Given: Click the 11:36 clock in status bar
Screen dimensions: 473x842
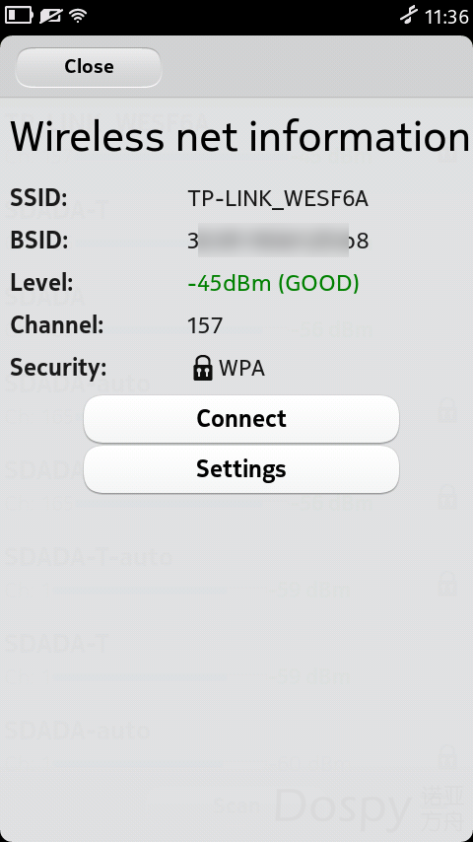Looking at the screenshot, I should pos(446,17).
